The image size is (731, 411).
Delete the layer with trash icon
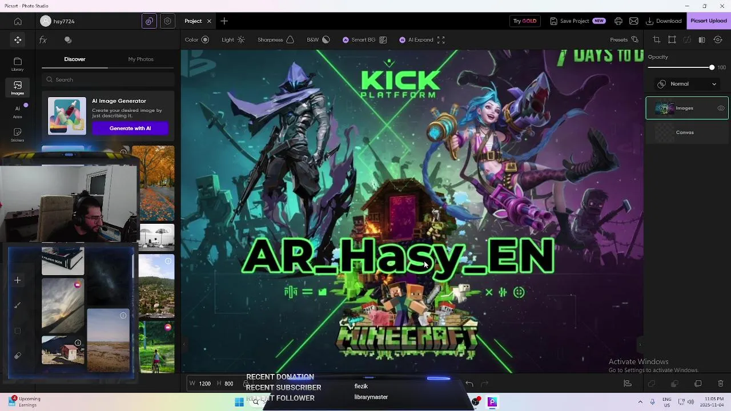click(721, 384)
